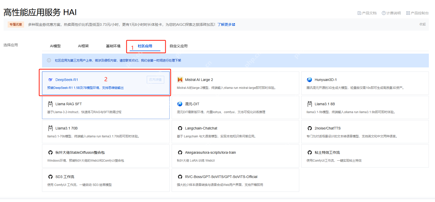Image resolution: width=435 pixels, height=202 pixels.
Task: Click the 粘土特效工作流 GitHub icon
Action: (310, 152)
